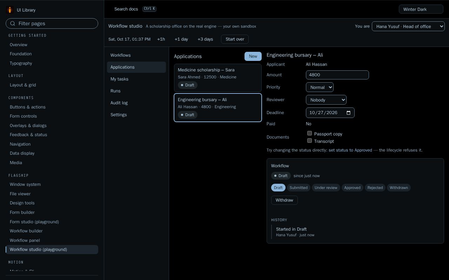Tick the Passport copy checkbox
The width and height of the screenshot is (449, 280).
pyautogui.click(x=309, y=133)
